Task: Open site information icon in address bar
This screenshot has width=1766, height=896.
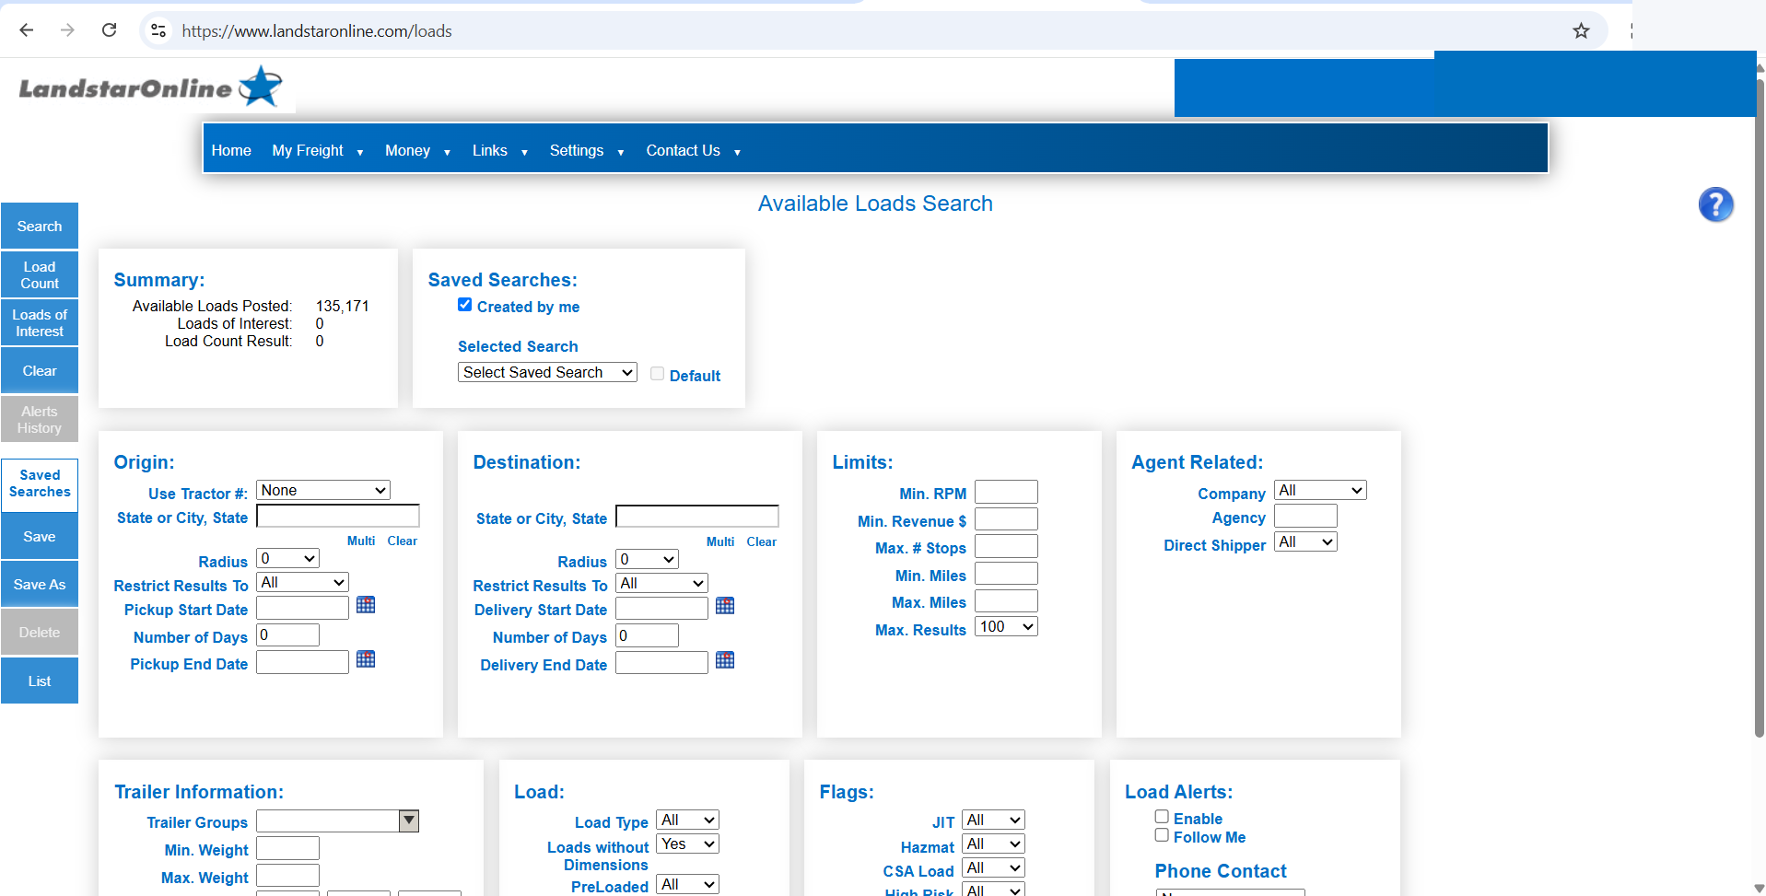Action: 158,30
